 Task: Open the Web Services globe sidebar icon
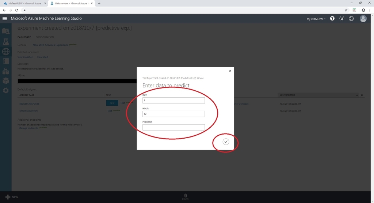coord(6,52)
